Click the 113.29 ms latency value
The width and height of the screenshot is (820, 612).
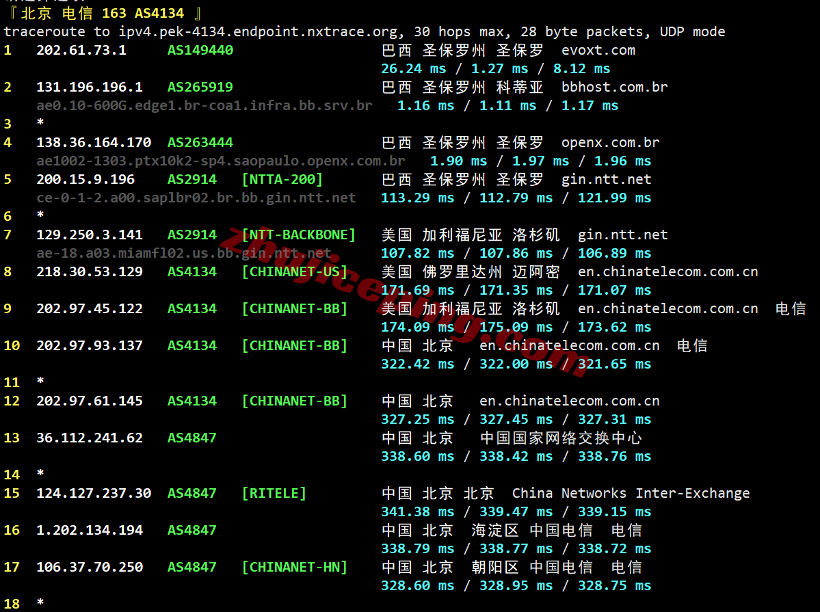click(418, 198)
